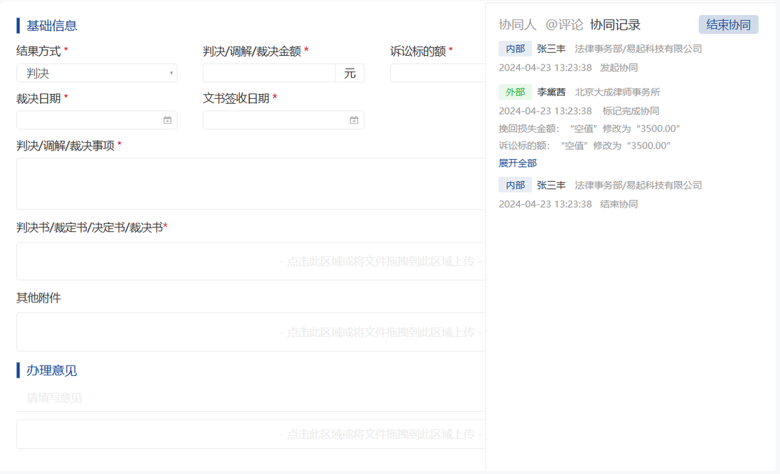The height and width of the screenshot is (474, 780).
Task: Click the 元 unit label of amount
Action: point(350,73)
